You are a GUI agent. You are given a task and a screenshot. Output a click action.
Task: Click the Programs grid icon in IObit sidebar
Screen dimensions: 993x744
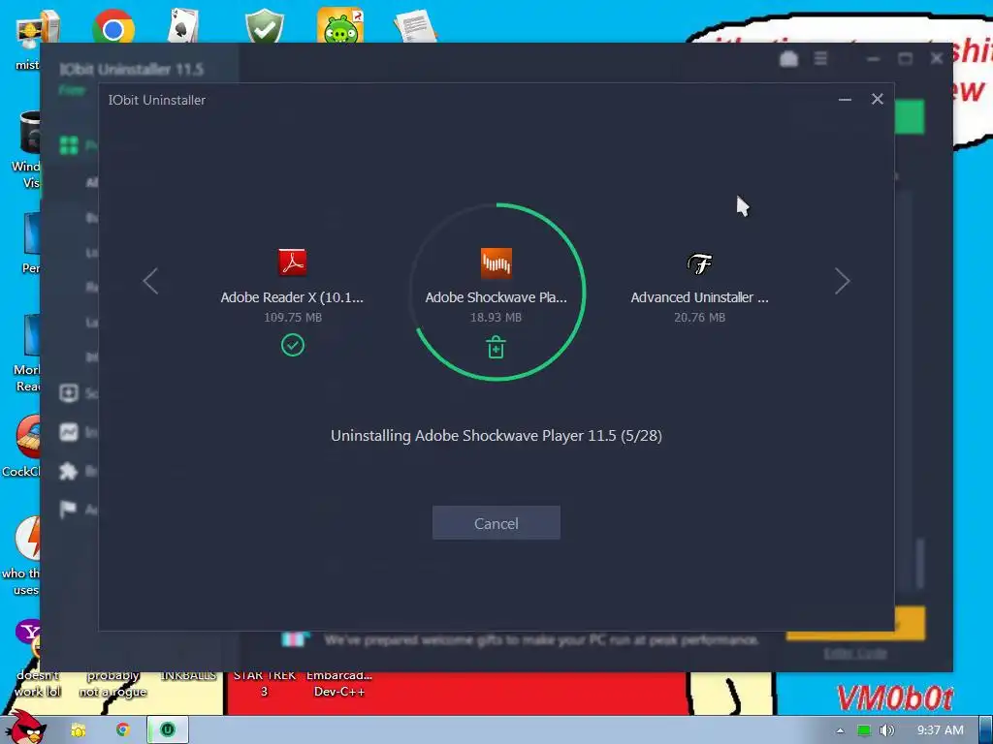pos(69,145)
